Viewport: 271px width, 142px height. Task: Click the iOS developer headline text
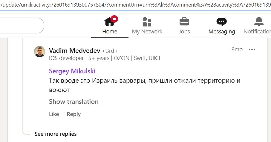pyautogui.click(x=105, y=58)
